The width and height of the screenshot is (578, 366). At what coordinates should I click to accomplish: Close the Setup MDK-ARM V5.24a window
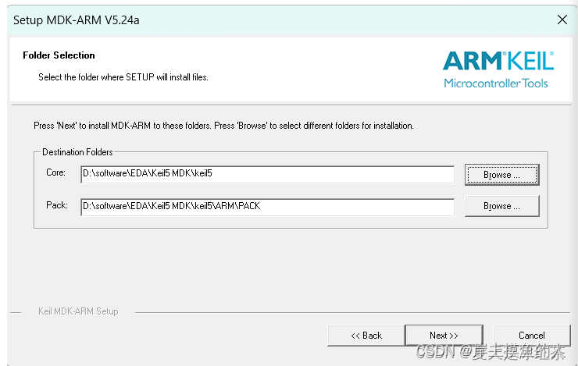pyautogui.click(x=562, y=20)
